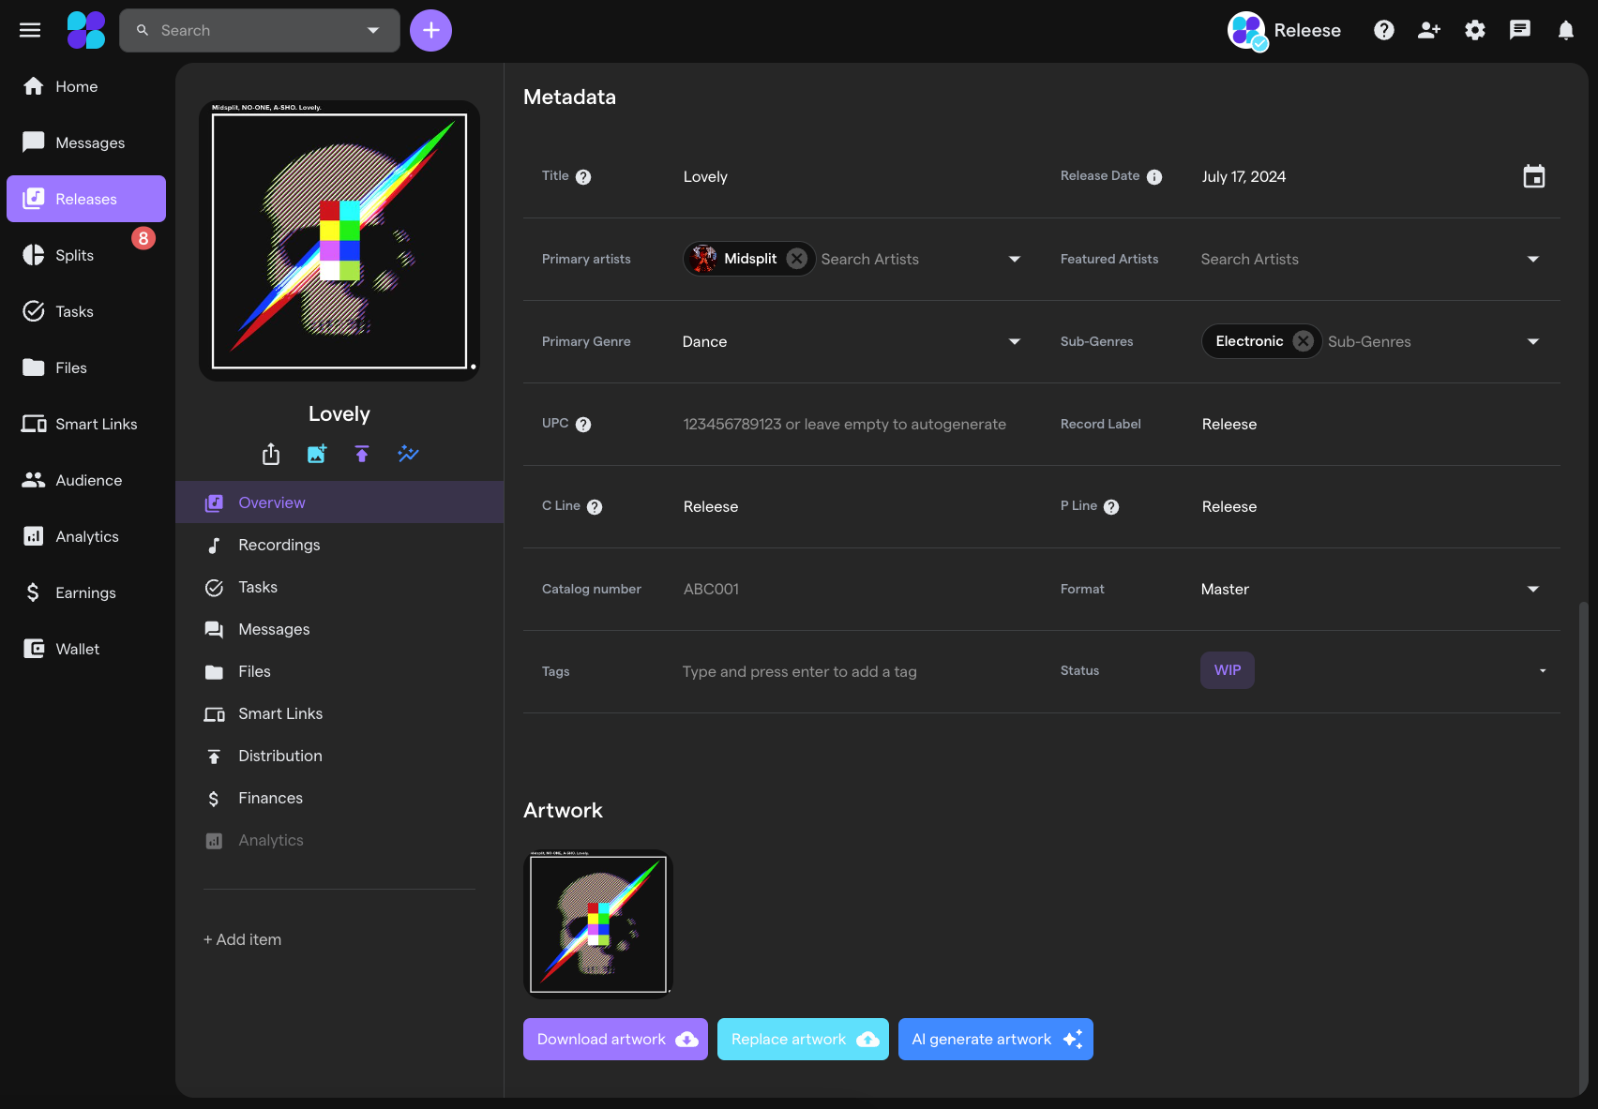This screenshot has width=1598, height=1109.
Task: Remove Midsplit from primary artists
Action: point(797,259)
